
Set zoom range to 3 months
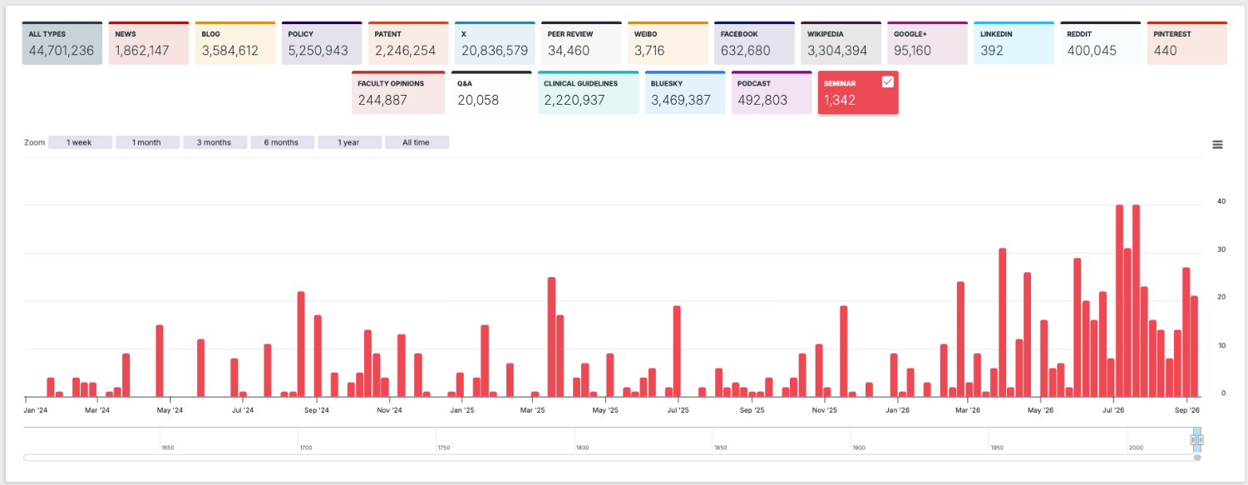click(215, 142)
